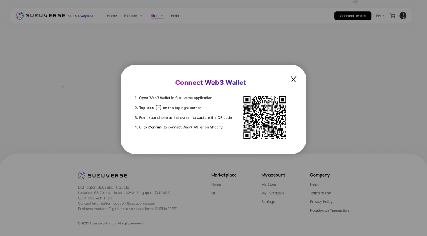This screenshot has height=236, width=427.
Task: Click the QR code image
Action: click(265, 117)
